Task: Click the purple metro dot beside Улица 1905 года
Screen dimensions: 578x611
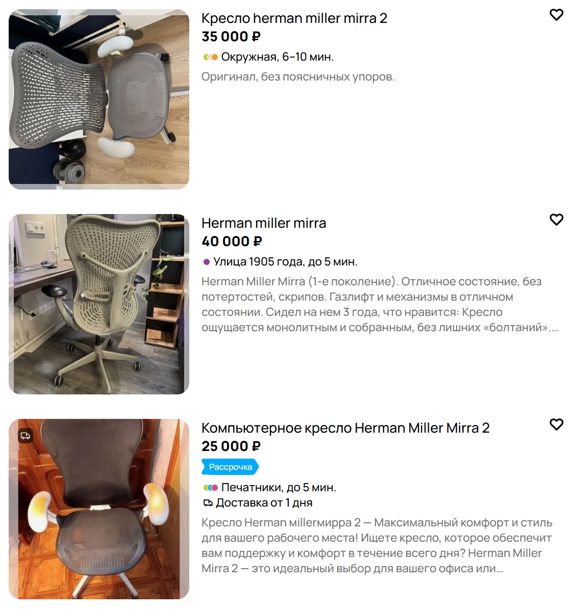Action: point(206,262)
